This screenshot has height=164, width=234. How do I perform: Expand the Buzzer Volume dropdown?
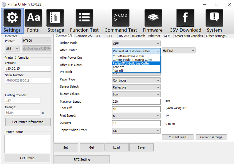pyautogui.click(x=136, y=94)
